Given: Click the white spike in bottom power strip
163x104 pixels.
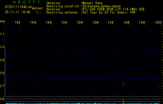Looking at the screenshot, I should coord(123,101).
